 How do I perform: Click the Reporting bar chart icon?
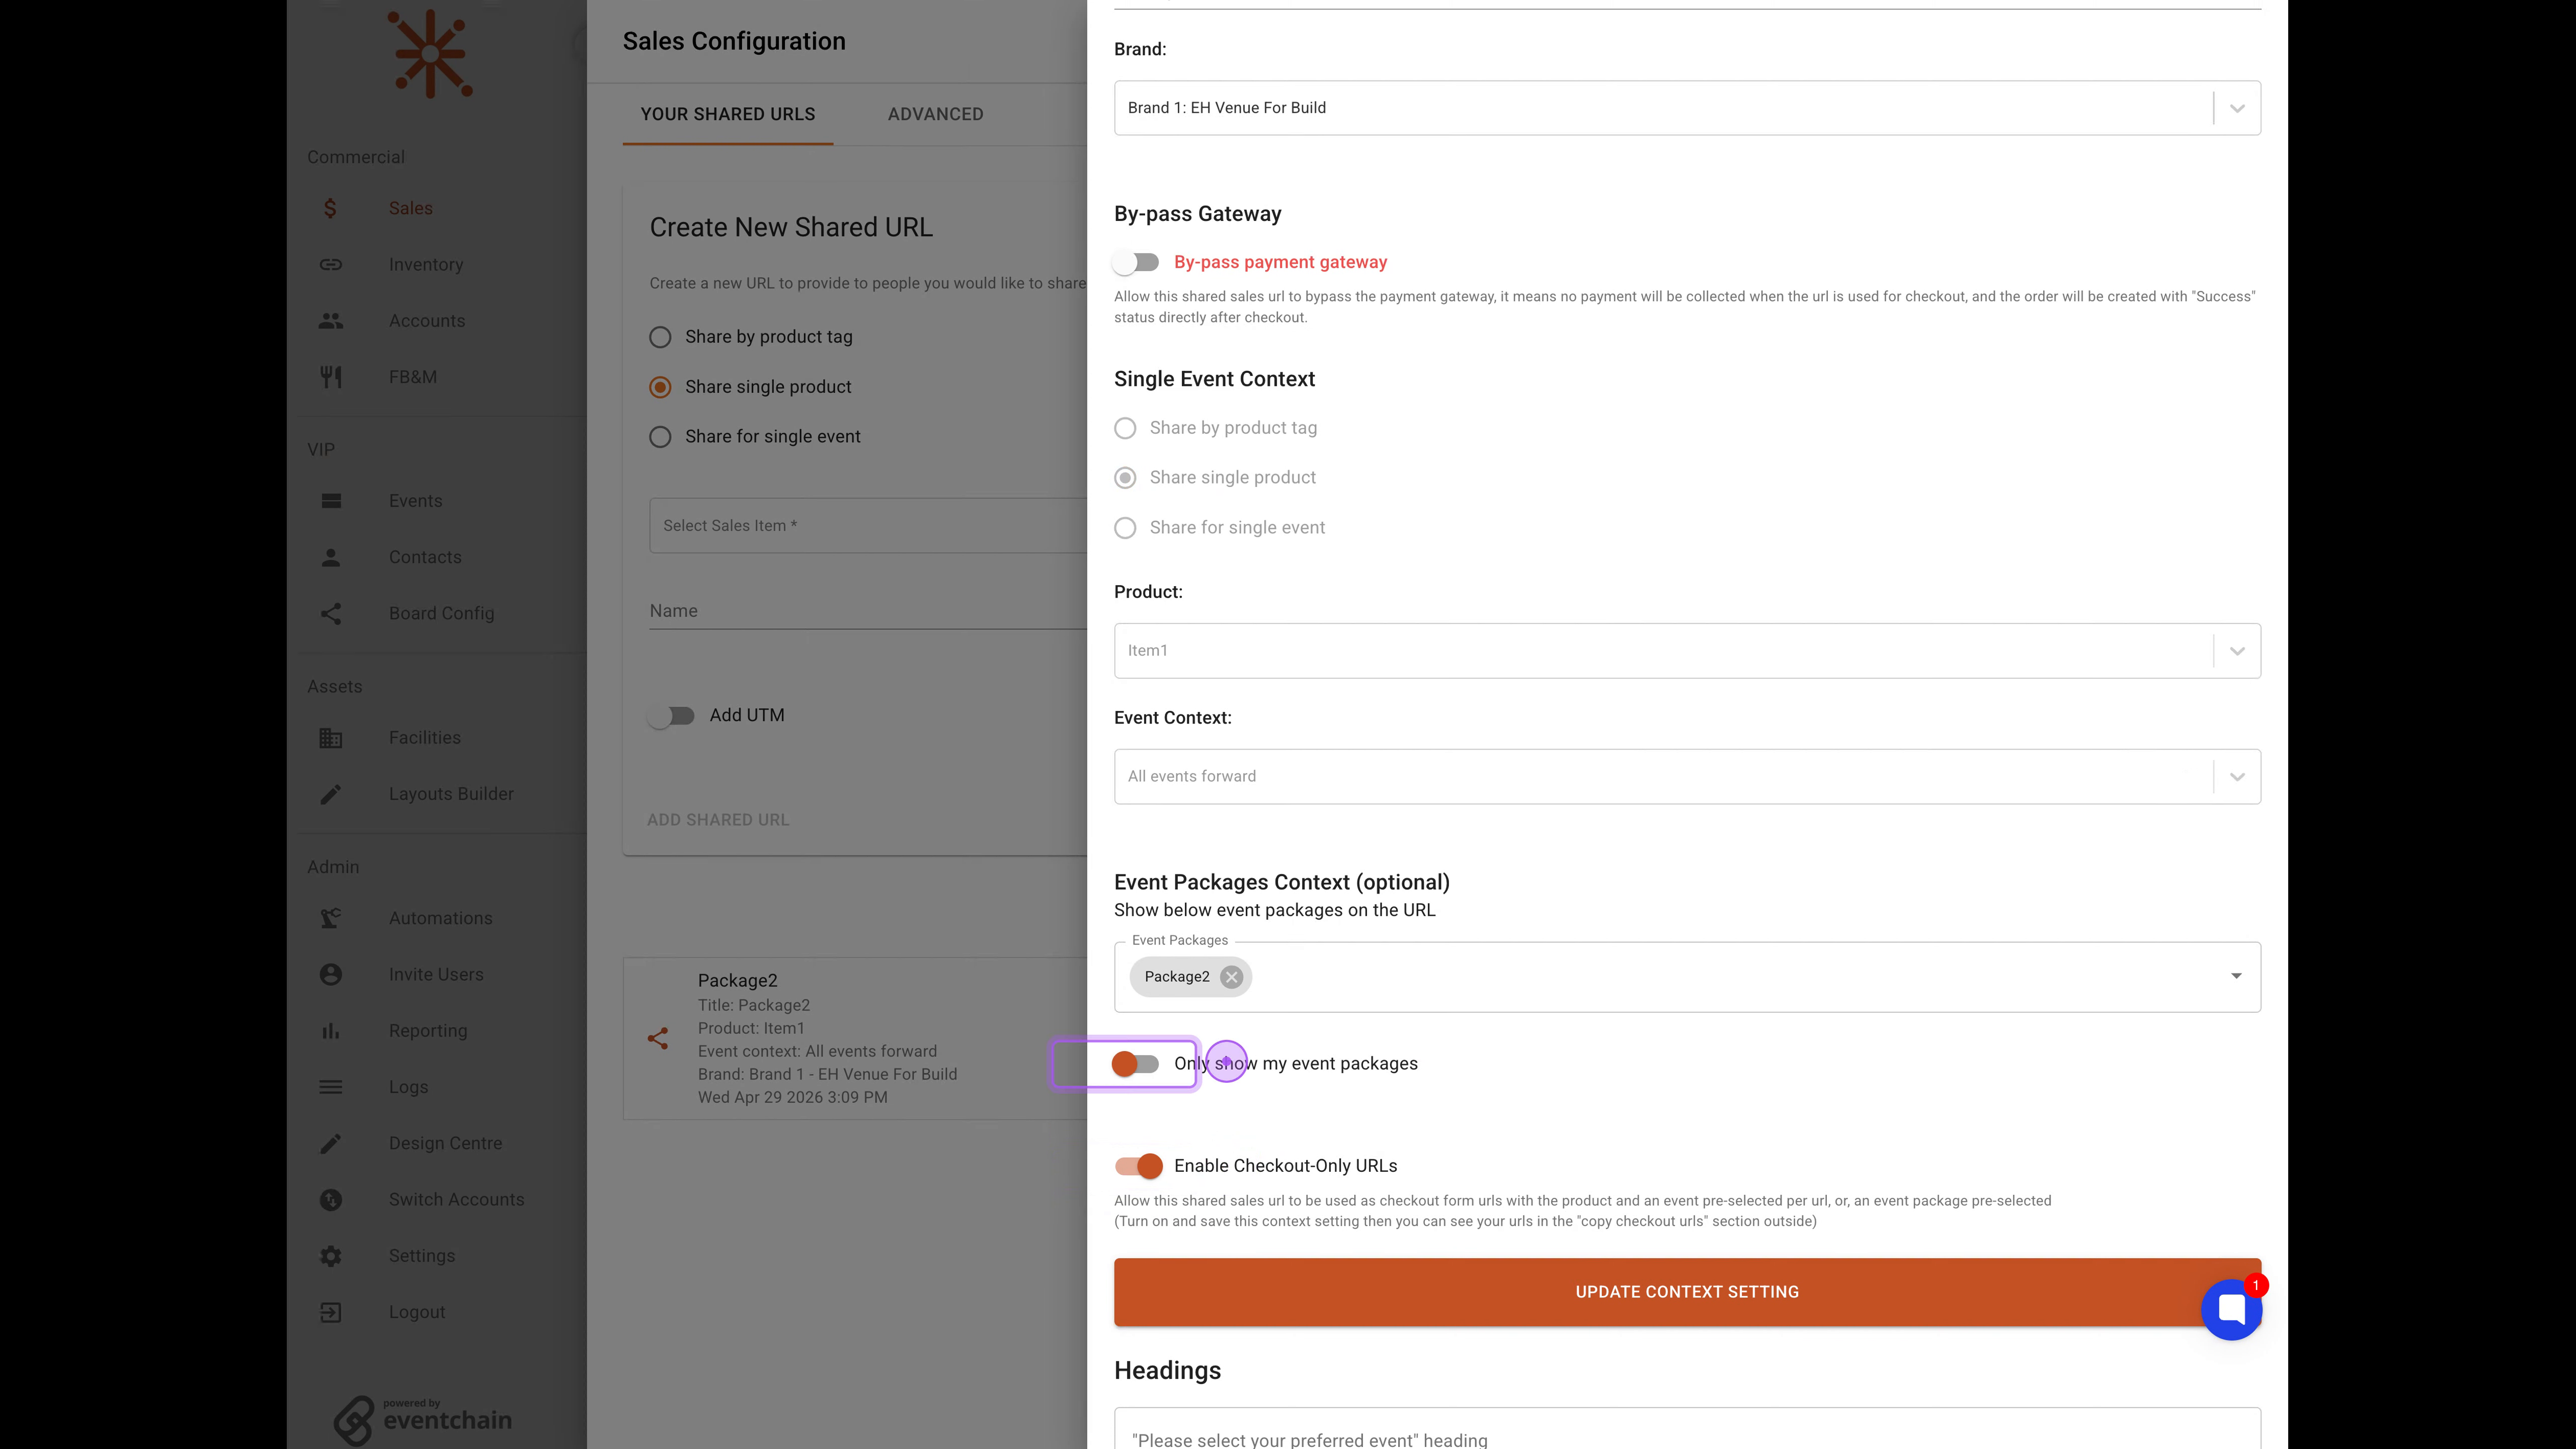330,1031
